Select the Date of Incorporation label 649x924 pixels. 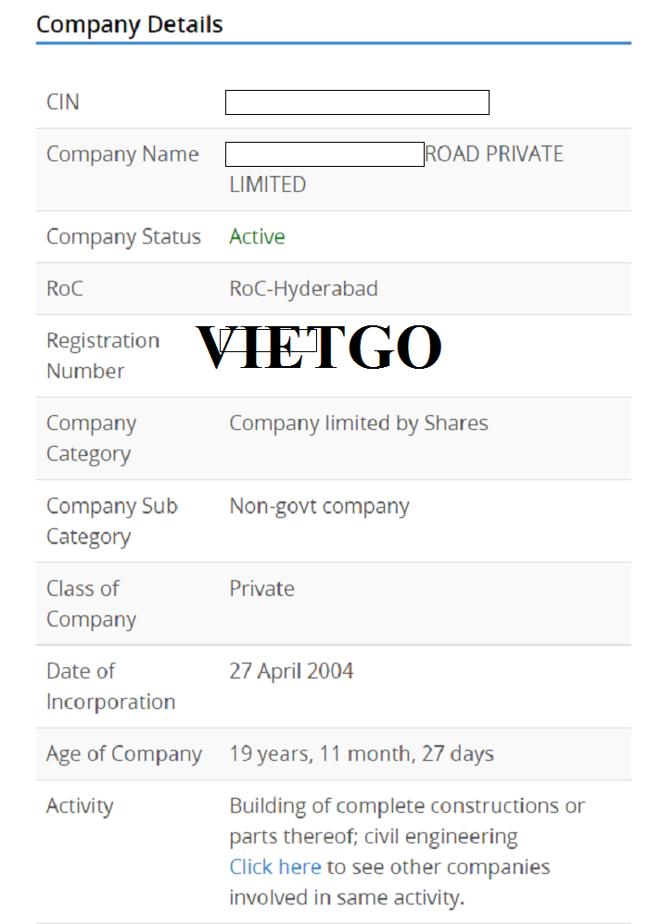click(x=110, y=687)
